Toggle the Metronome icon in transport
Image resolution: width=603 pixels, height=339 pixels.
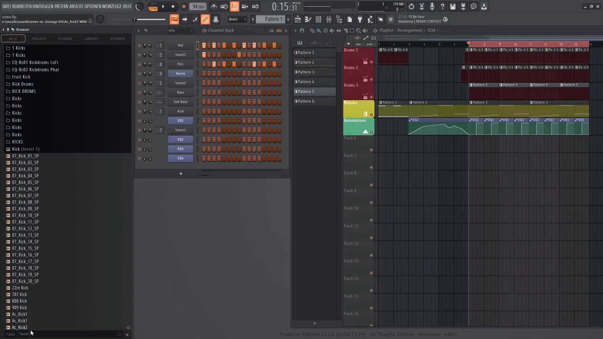pyautogui.click(x=214, y=6)
